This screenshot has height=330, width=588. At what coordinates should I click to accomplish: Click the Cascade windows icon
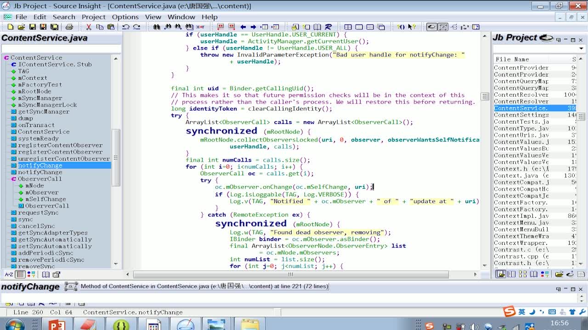pos(381,27)
